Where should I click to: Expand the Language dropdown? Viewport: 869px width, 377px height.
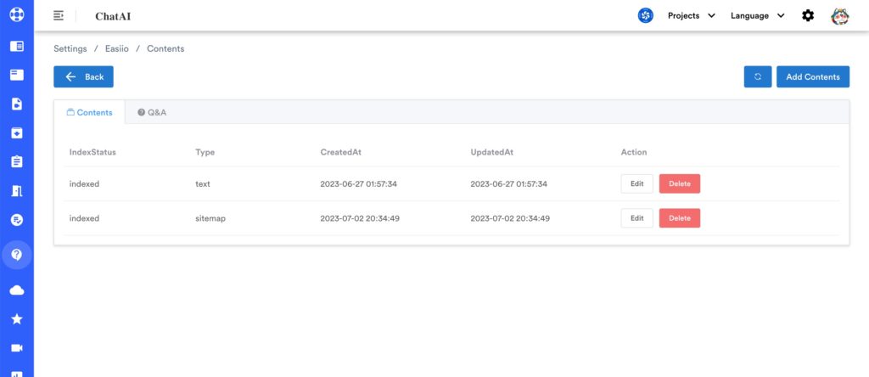pyautogui.click(x=757, y=15)
